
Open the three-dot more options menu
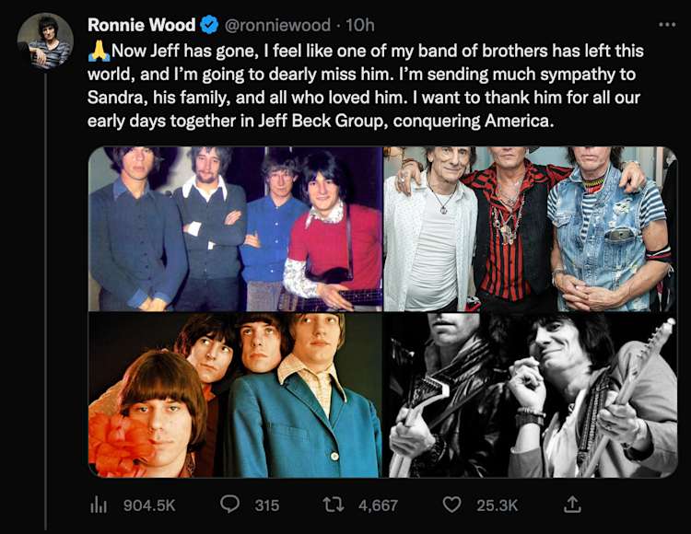point(666,23)
